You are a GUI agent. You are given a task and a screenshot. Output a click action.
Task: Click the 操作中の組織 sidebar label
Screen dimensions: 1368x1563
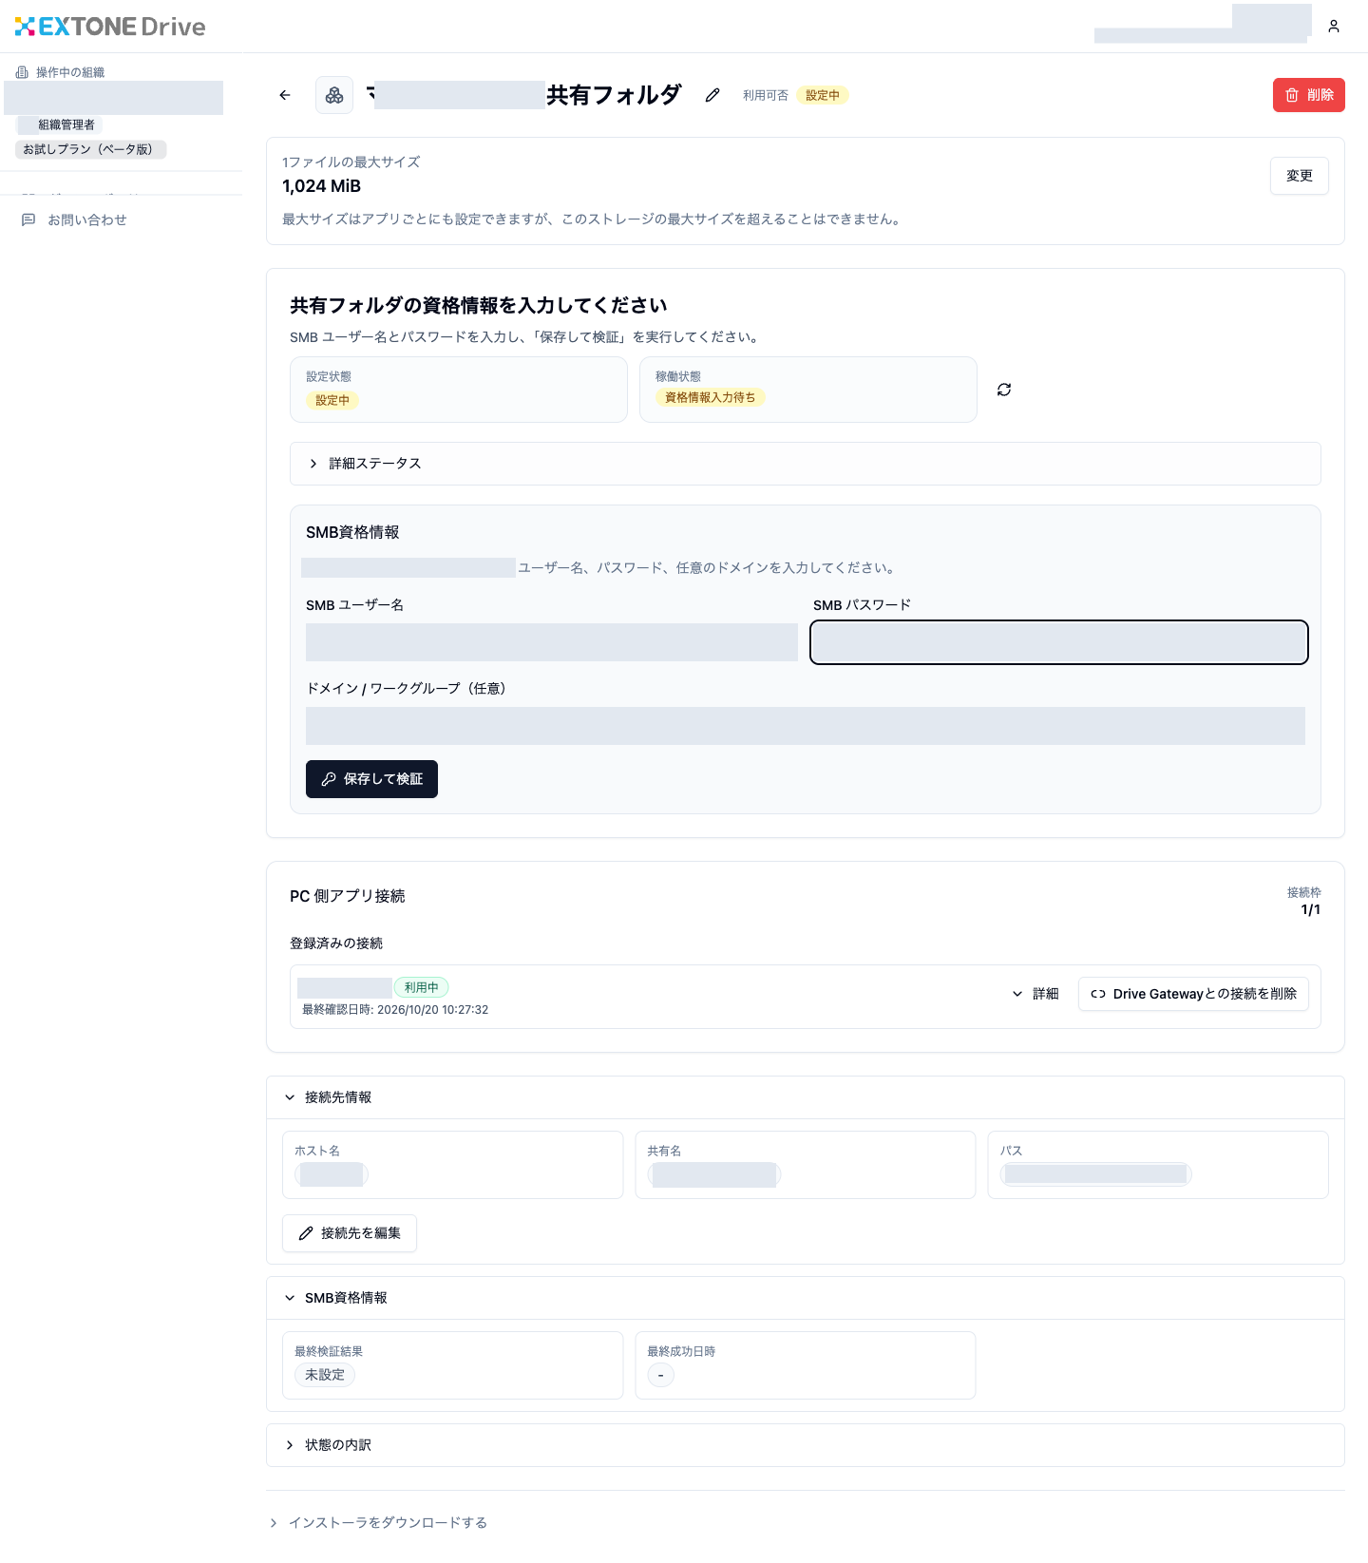click(x=70, y=72)
